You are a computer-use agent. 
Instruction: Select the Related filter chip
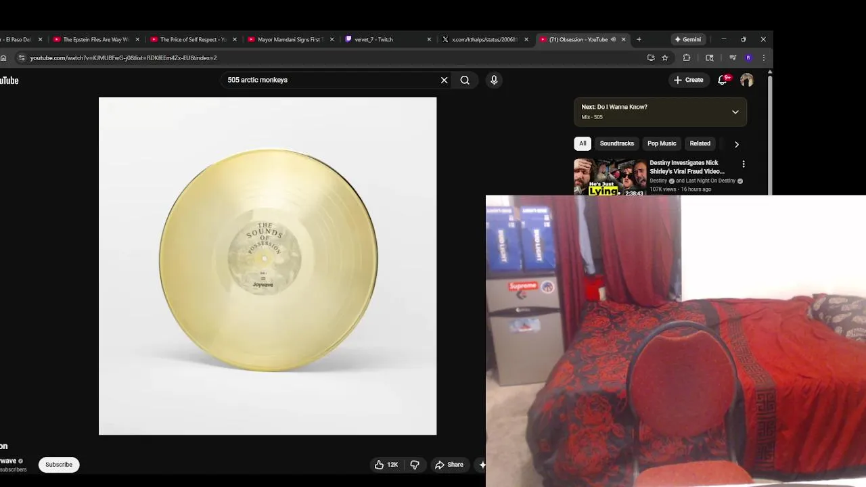pos(700,143)
